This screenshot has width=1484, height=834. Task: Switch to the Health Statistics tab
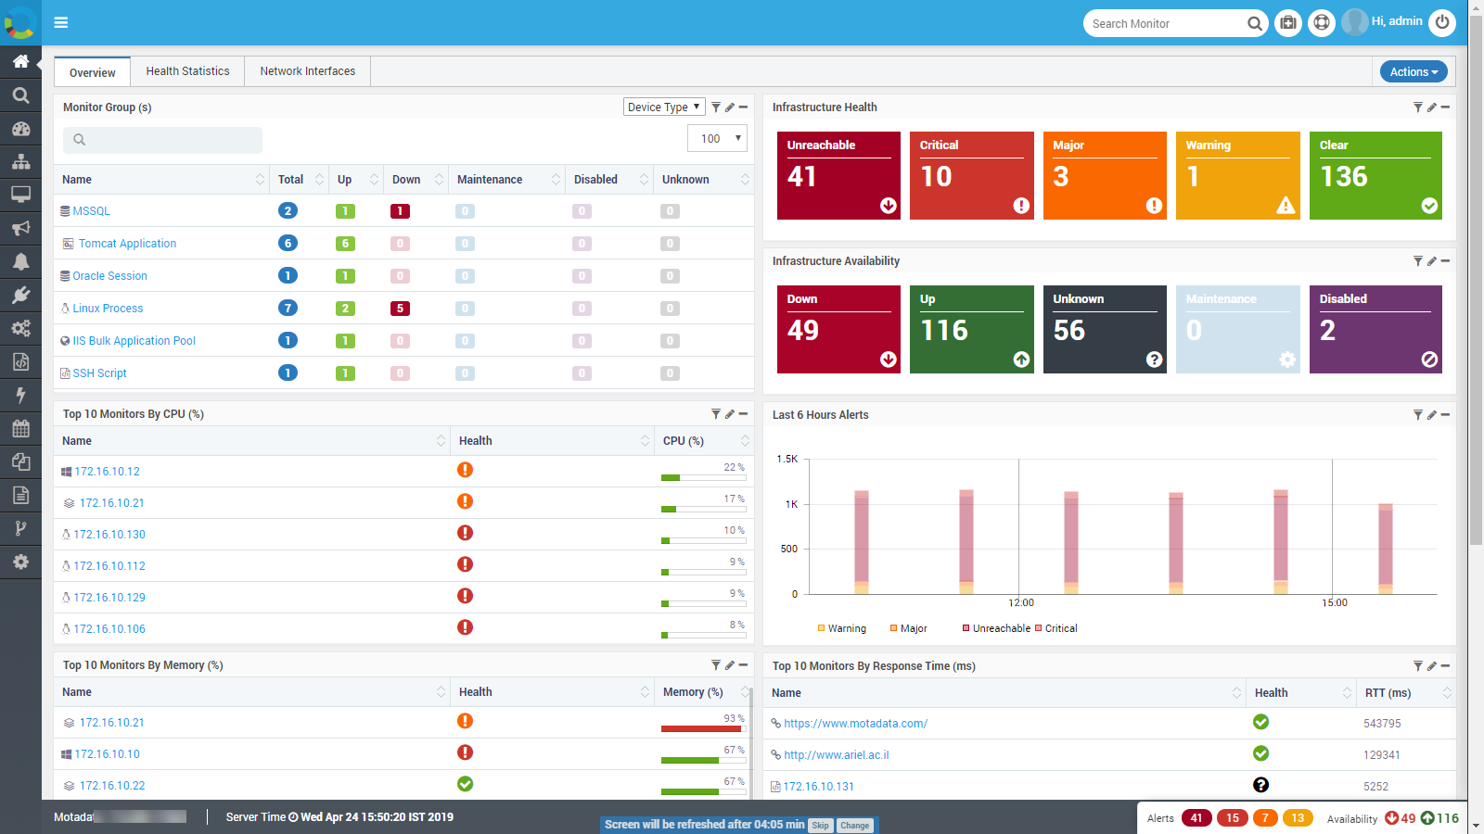(187, 71)
